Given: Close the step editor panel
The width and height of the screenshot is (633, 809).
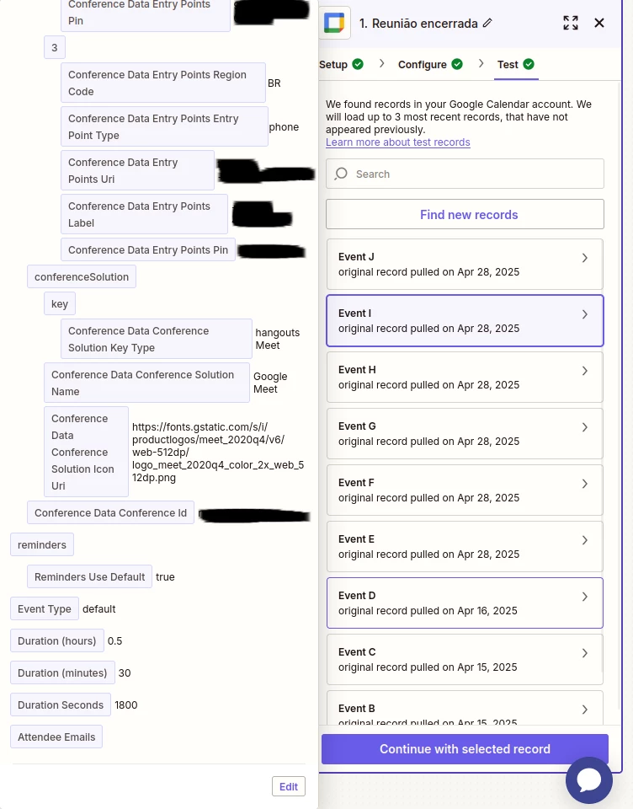Looking at the screenshot, I should pyautogui.click(x=599, y=23).
